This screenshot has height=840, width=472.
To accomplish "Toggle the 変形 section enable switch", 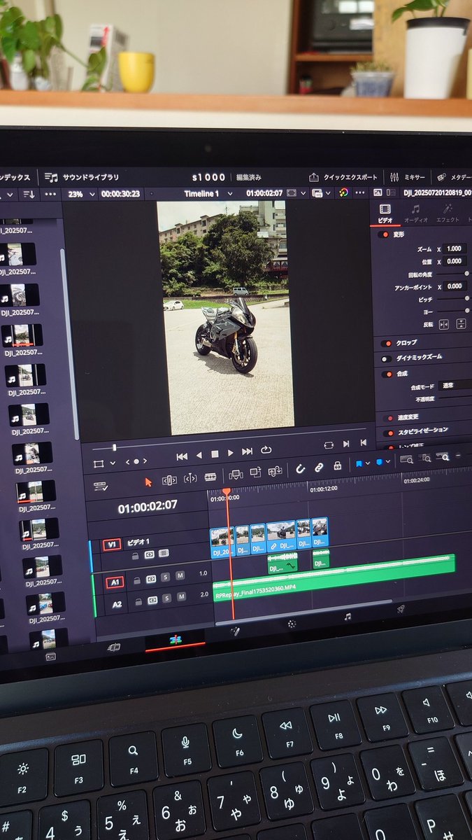I will tap(384, 234).
